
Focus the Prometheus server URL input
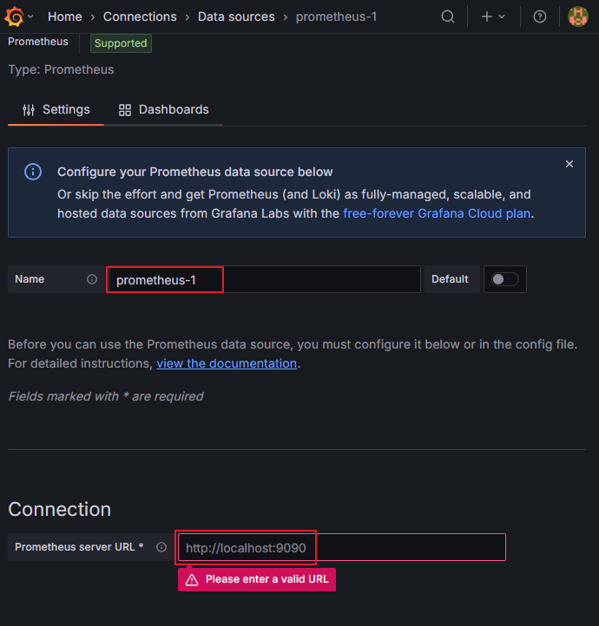coord(342,547)
